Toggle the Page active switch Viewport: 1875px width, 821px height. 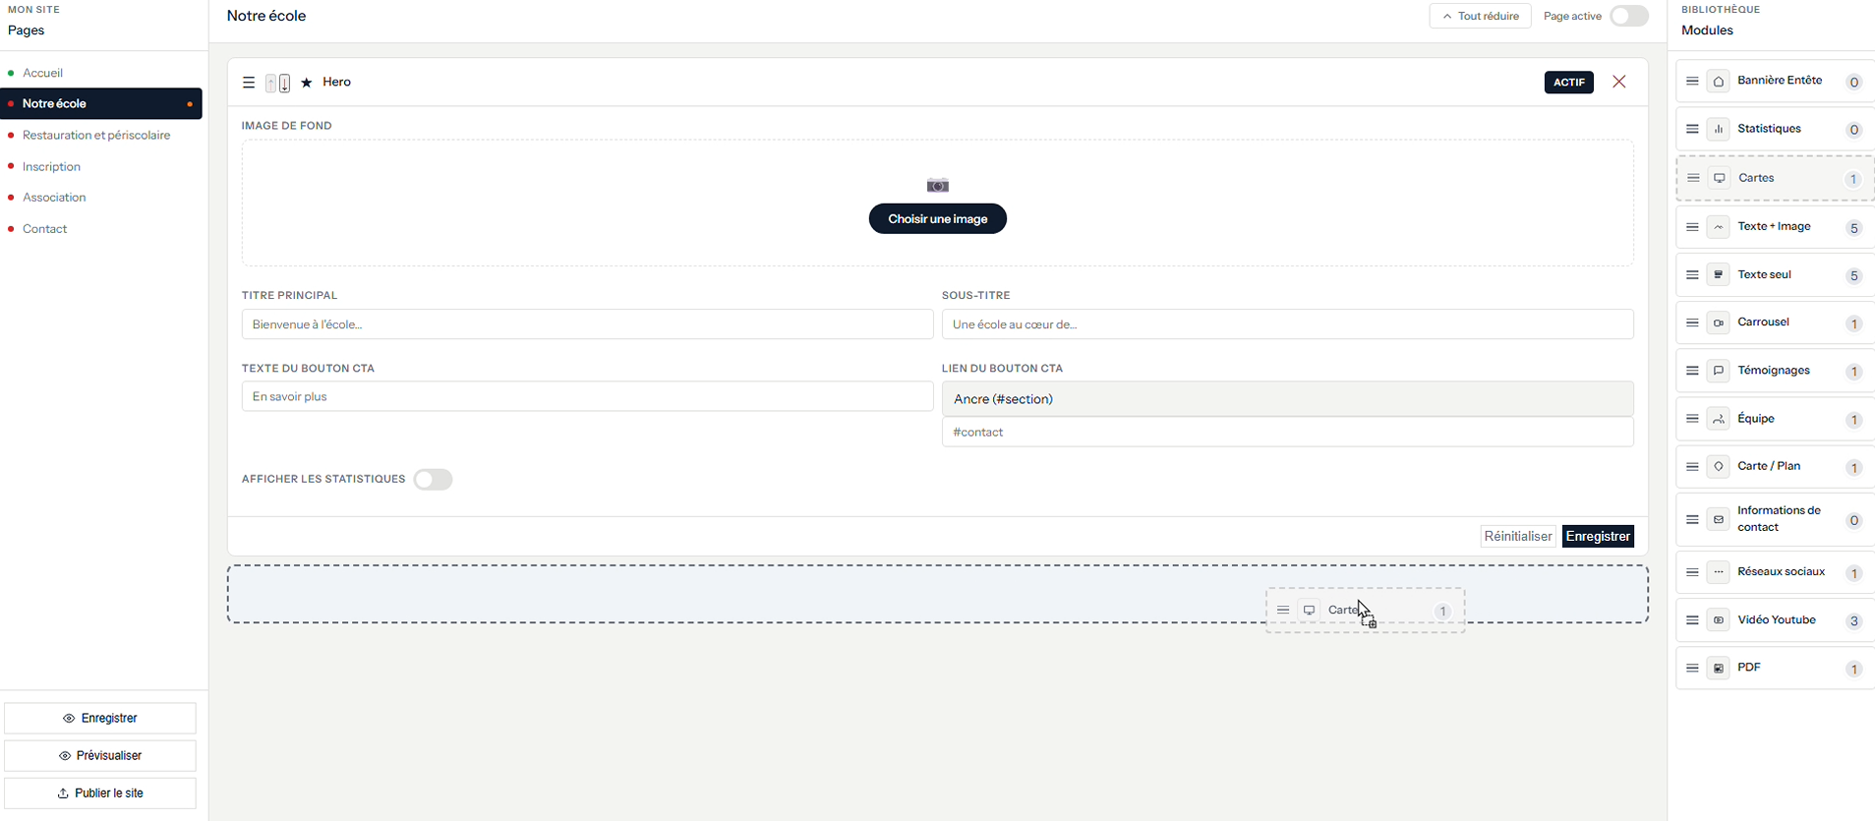(x=1629, y=16)
